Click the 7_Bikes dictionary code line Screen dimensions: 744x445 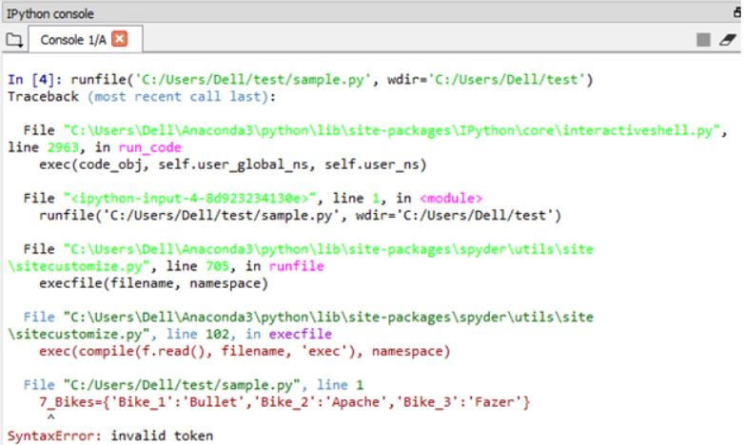(x=284, y=402)
